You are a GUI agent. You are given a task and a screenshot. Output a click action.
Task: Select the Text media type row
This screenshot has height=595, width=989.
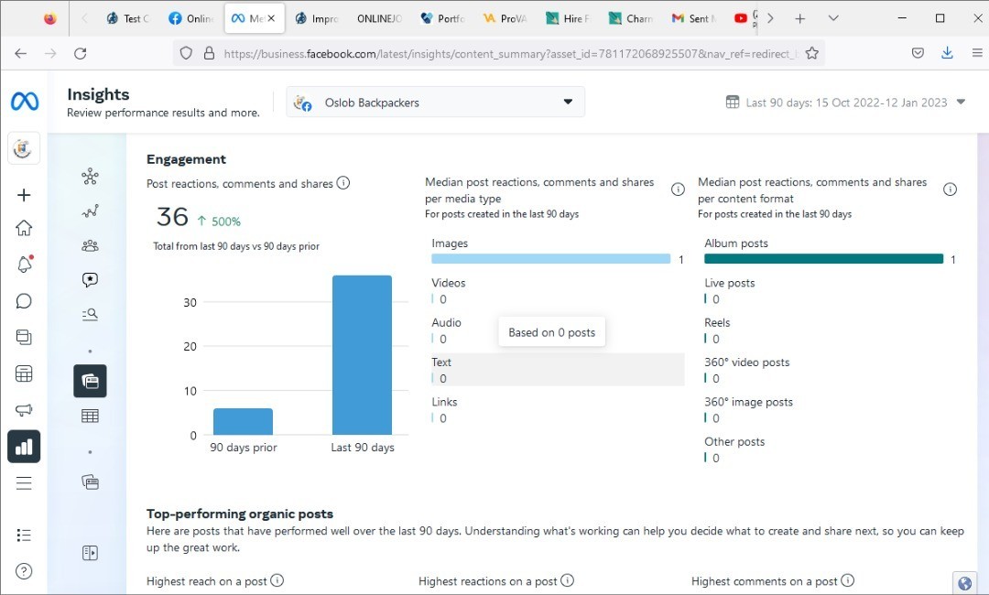coord(558,369)
